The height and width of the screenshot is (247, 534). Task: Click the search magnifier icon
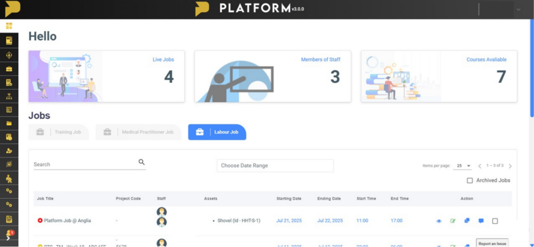click(x=141, y=162)
